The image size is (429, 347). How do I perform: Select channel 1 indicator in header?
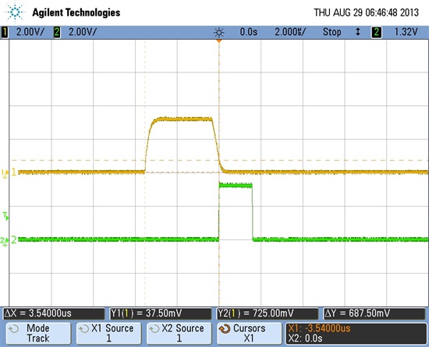(5, 32)
